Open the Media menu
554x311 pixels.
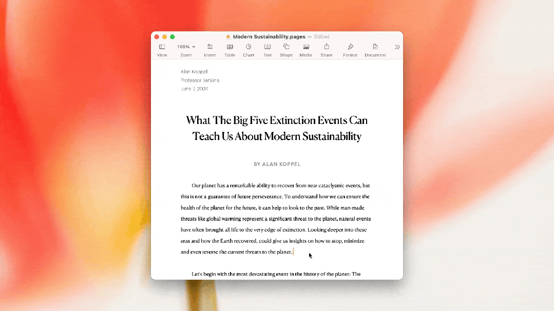pos(305,47)
